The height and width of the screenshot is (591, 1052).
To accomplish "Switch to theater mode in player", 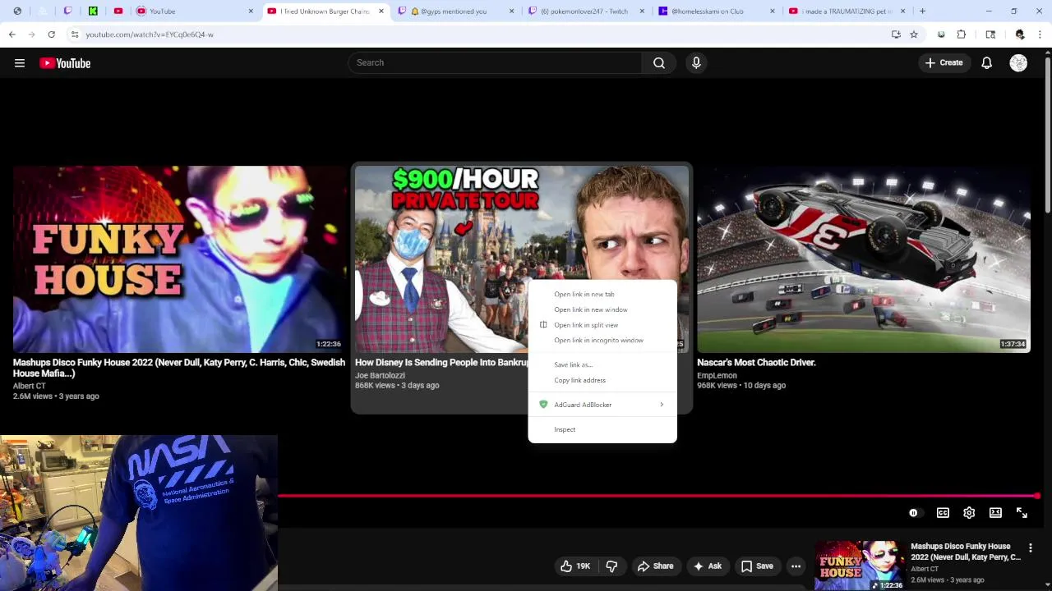I will click(x=995, y=513).
